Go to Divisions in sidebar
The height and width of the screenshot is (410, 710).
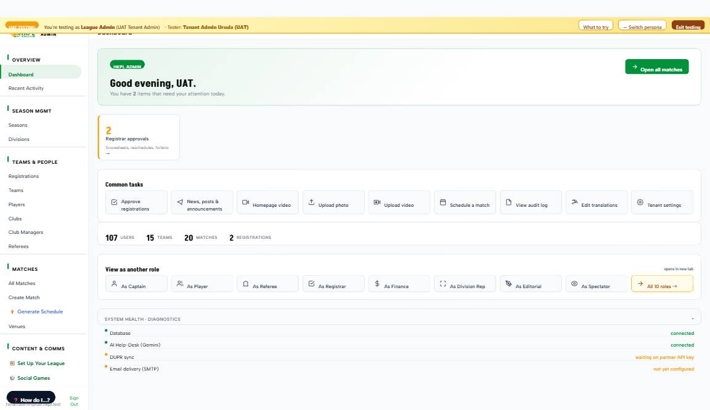pos(18,139)
